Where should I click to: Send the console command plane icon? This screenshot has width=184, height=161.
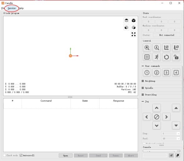pos(171,155)
